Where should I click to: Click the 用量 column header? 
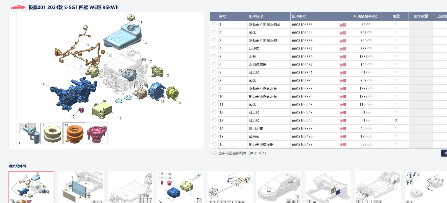396,16
